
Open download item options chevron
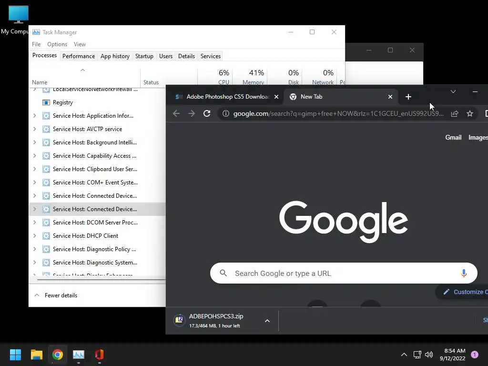pyautogui.click(x=267, y=321)
